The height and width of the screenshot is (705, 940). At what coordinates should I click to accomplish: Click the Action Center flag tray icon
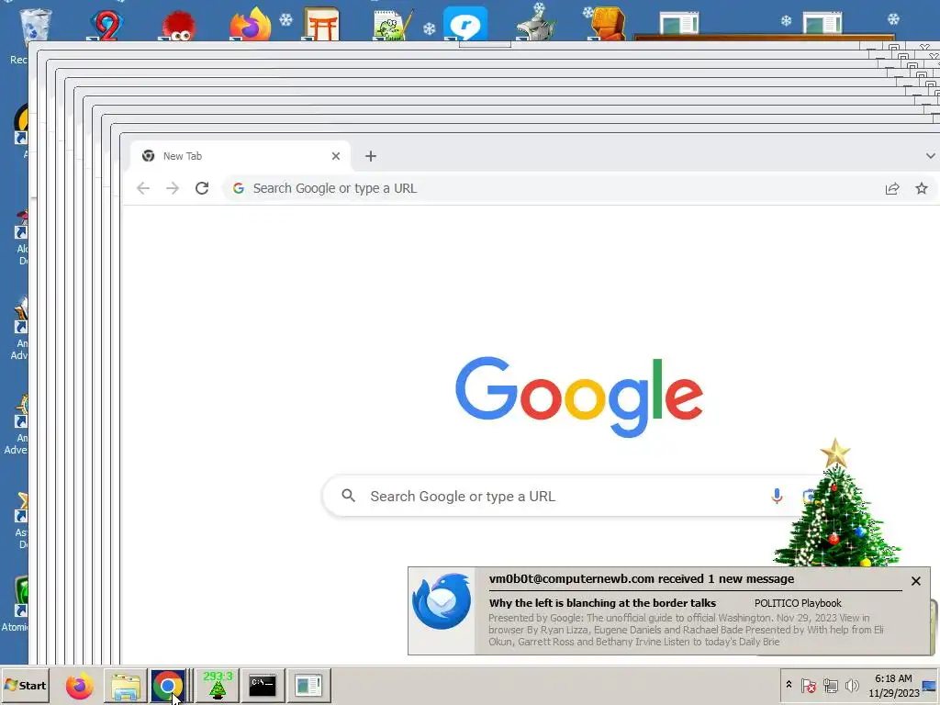click(x=808, y=685)
